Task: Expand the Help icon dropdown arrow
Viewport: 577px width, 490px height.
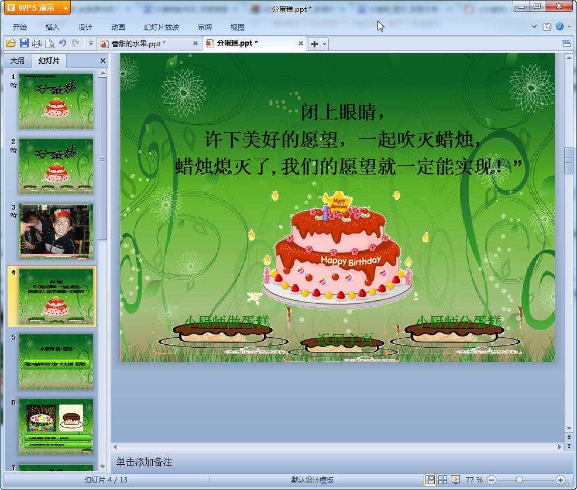Action: [x=569, y=26]
